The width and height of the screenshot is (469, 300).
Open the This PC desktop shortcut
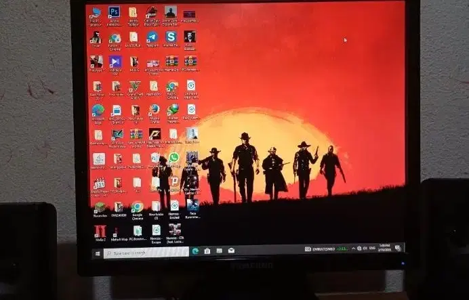tap(96, 16)
